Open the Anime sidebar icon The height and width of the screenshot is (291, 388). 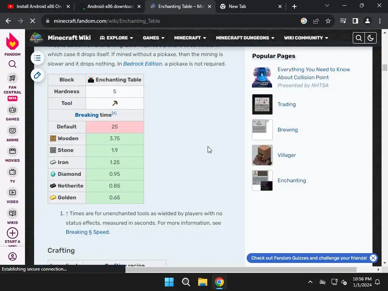(x=13, y=131)
